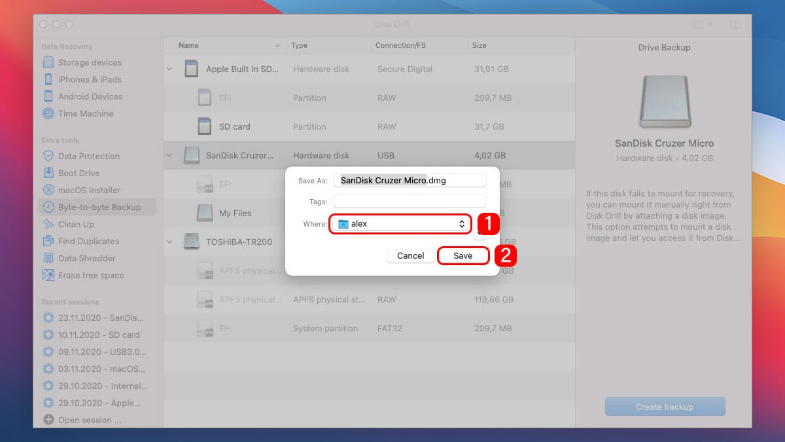Image resolution: width=785 pixels, height=442 pixels.
Task: Click Save in the dialog
Action: pyautogui.click(x=463, y=256)
